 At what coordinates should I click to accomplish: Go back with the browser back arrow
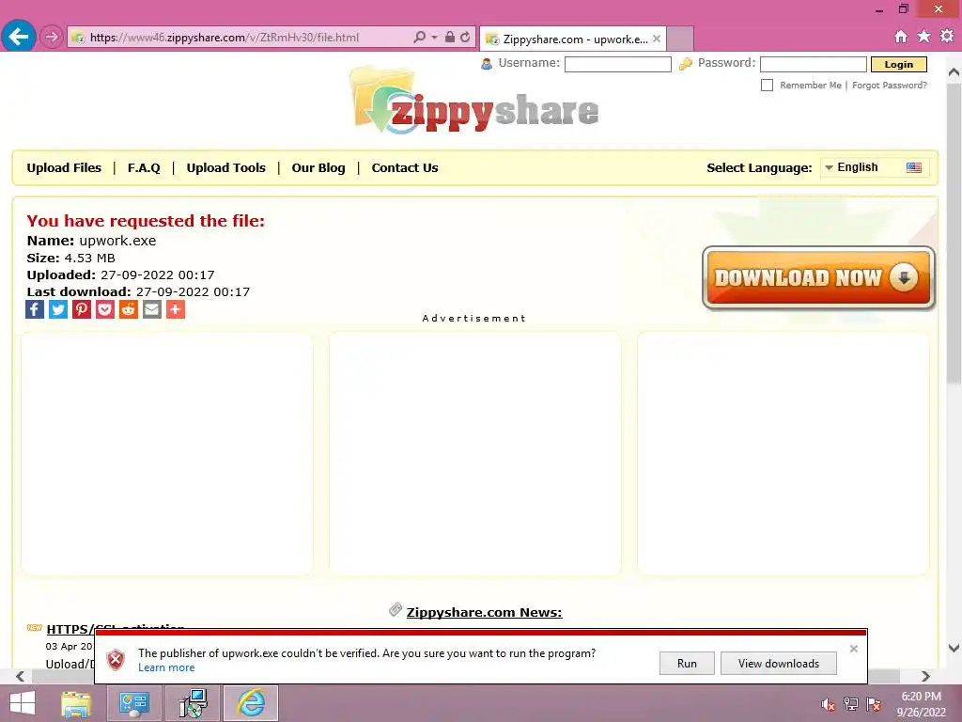(19, 37)
